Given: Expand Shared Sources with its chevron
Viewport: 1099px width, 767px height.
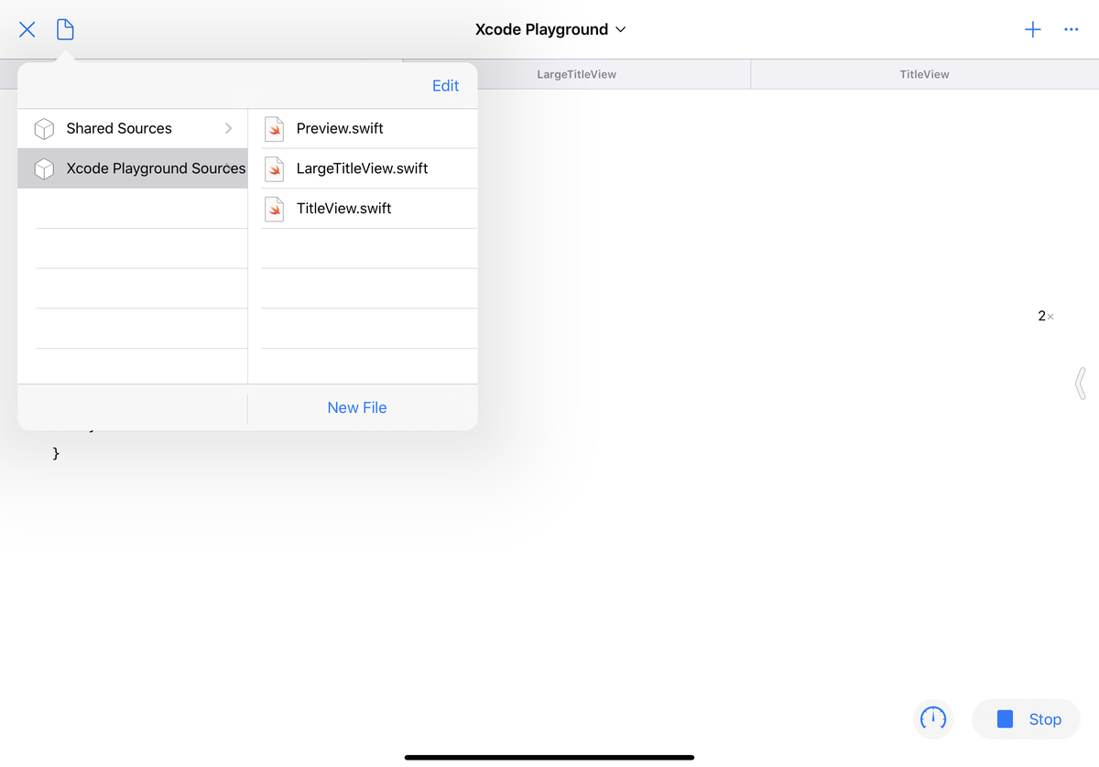Looking at the screenshot, I should click(x=228, y=128).
